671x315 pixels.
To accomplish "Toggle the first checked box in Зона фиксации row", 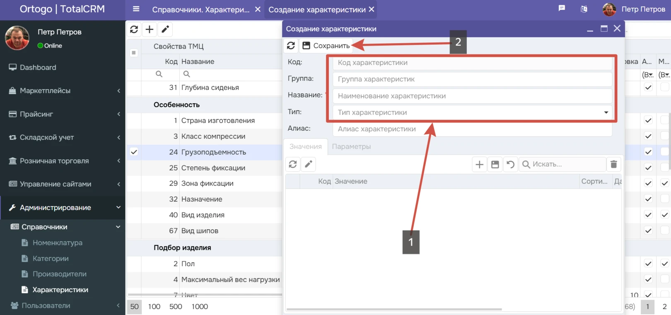I will (x=648, y=183).
